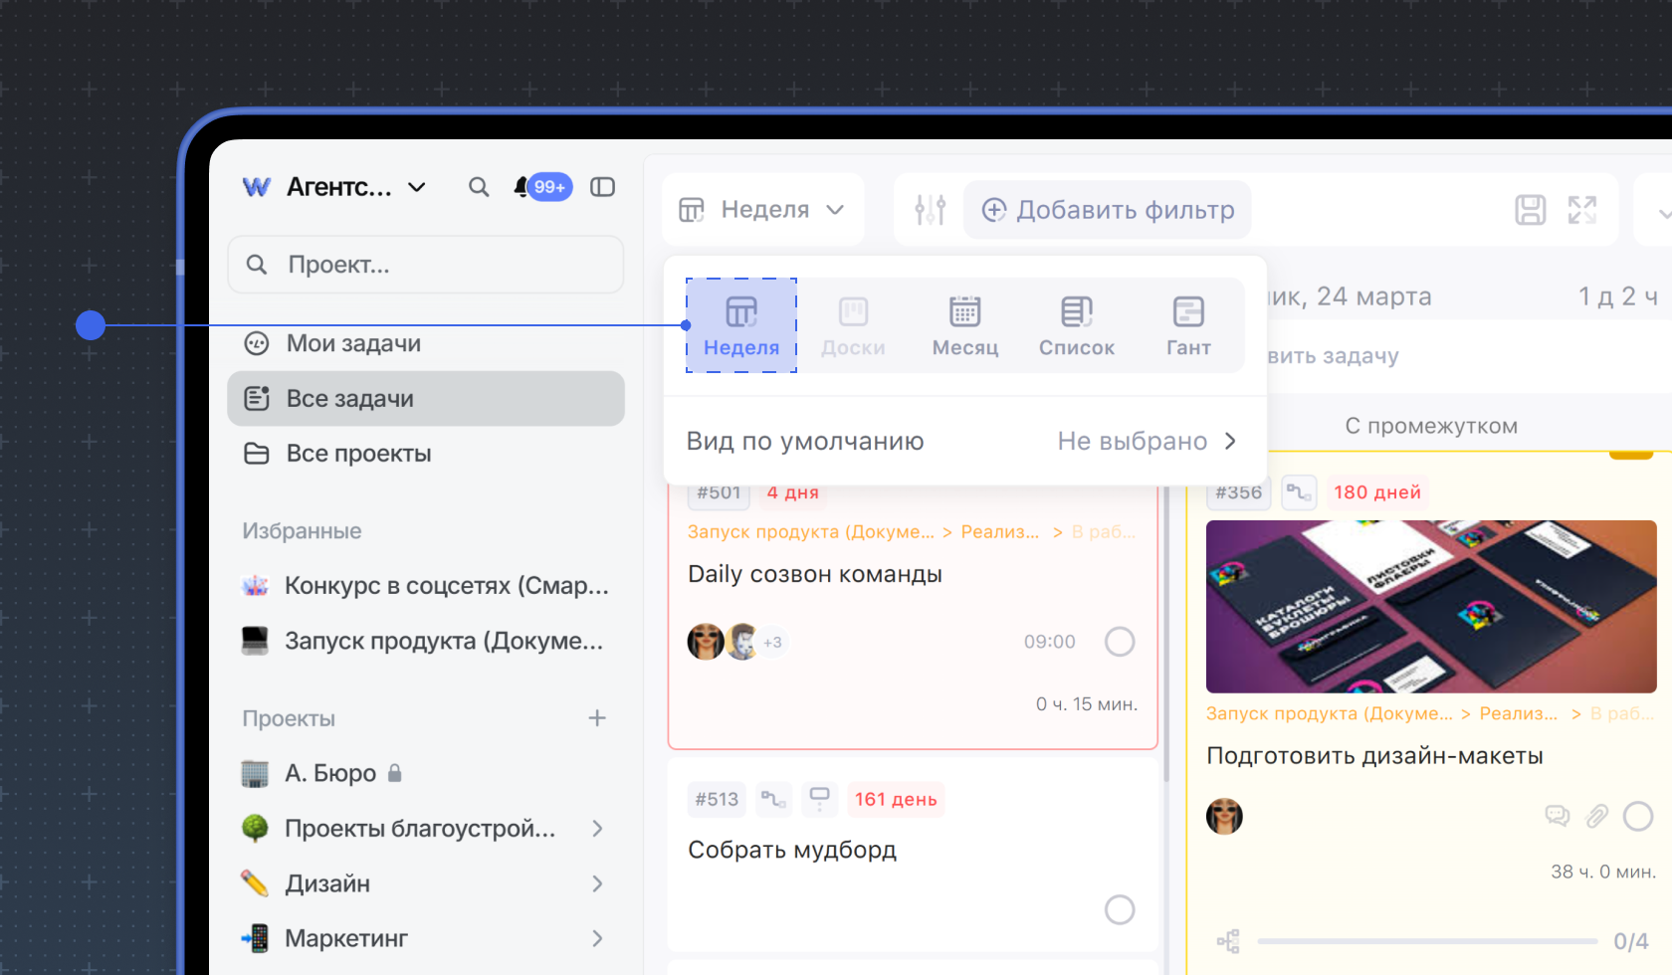The image size is (1672, 975).
Task: Open comments icon on design-makets task
Action: (x=1557, y=817)
